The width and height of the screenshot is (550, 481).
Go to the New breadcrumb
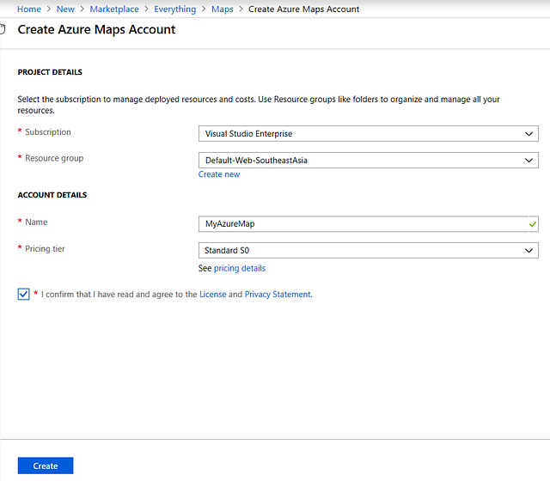(65, 9)
